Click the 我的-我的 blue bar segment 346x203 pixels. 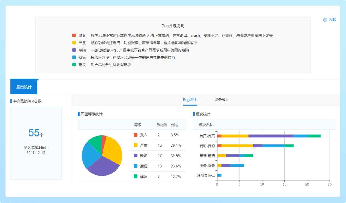pyautogui.click(x=273, y=146)
